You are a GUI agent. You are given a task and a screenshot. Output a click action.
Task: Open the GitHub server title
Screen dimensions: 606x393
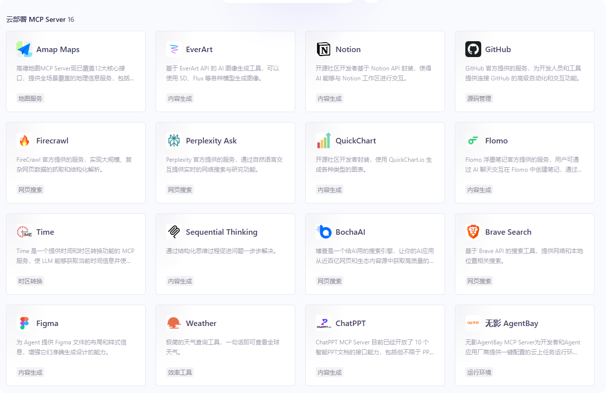[x=498, y=50]
